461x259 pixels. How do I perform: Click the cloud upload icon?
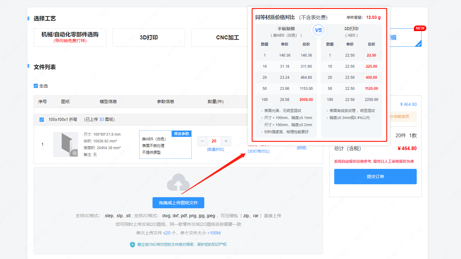tap(178, 182)
